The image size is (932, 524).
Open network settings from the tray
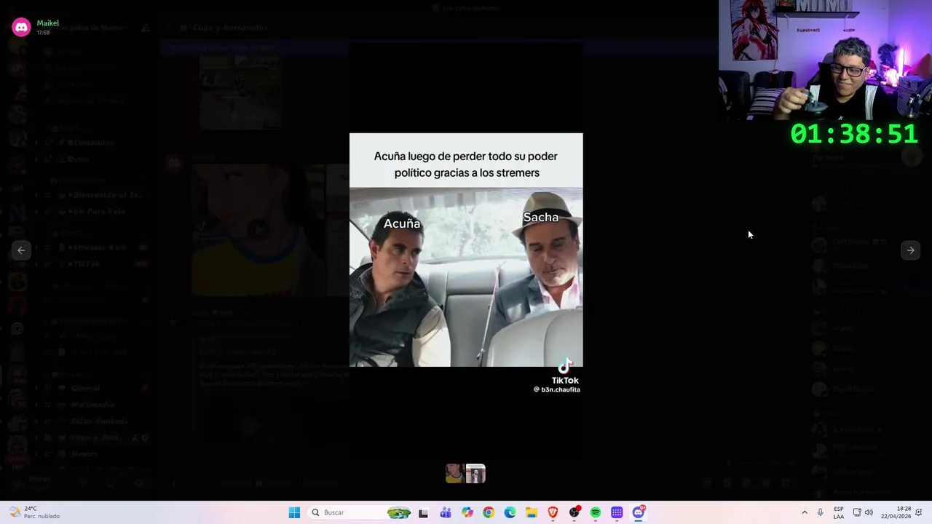point(857,512)
